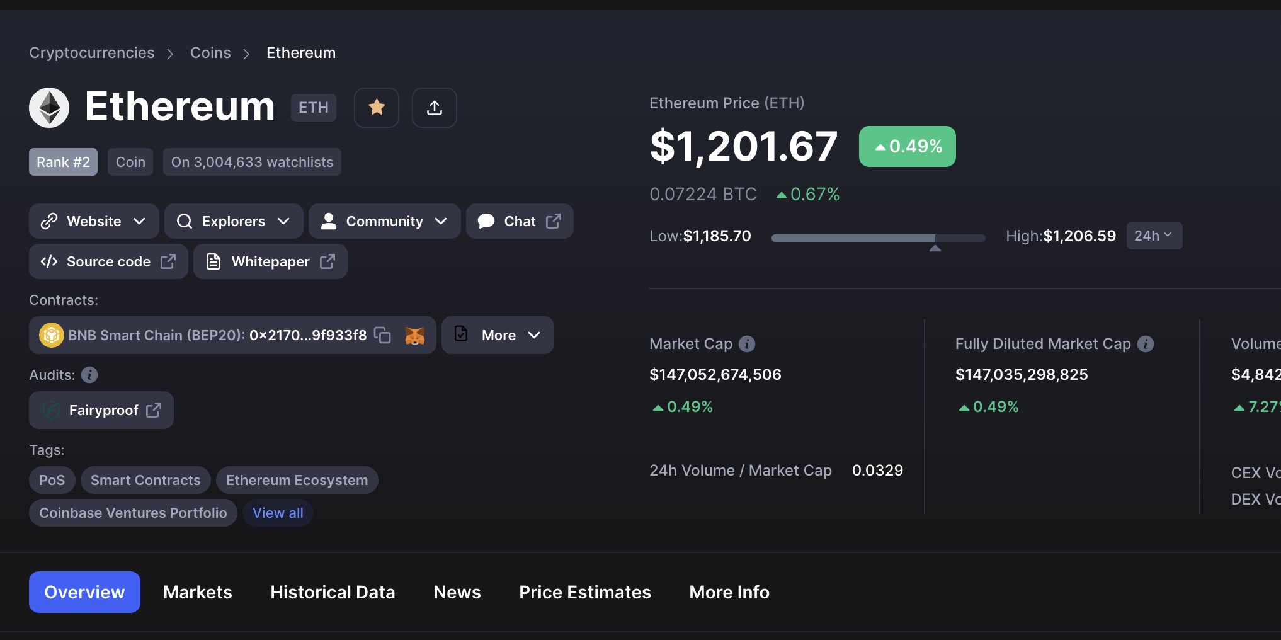Screen dimensions: 1281x640
Task: Click the Low $1,185.70 value
Action: (717, 236)
